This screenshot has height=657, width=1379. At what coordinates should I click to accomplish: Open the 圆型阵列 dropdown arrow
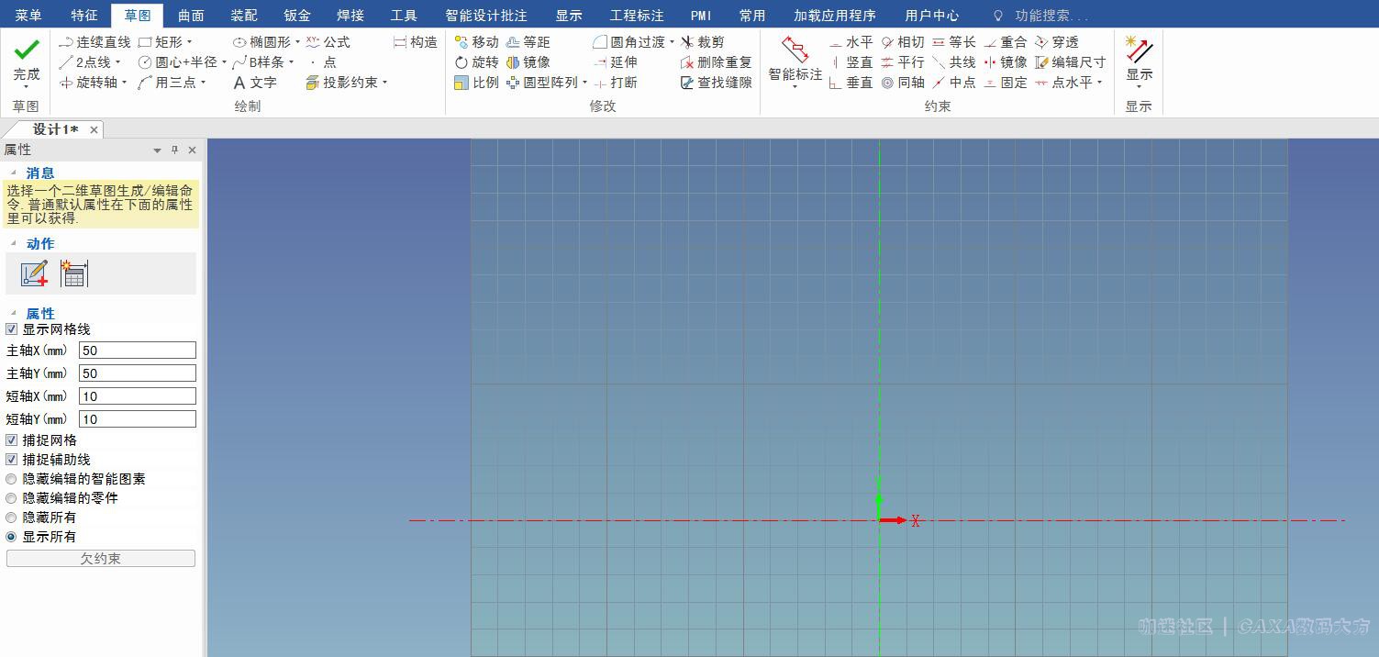[x=584, y=83]
